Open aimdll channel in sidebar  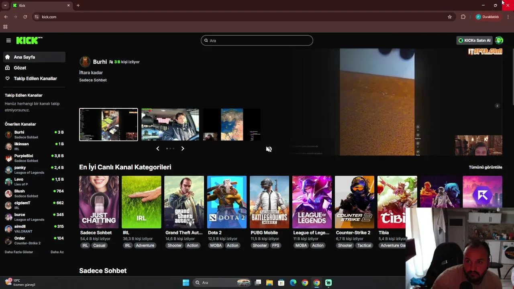(x=35, y=229)
